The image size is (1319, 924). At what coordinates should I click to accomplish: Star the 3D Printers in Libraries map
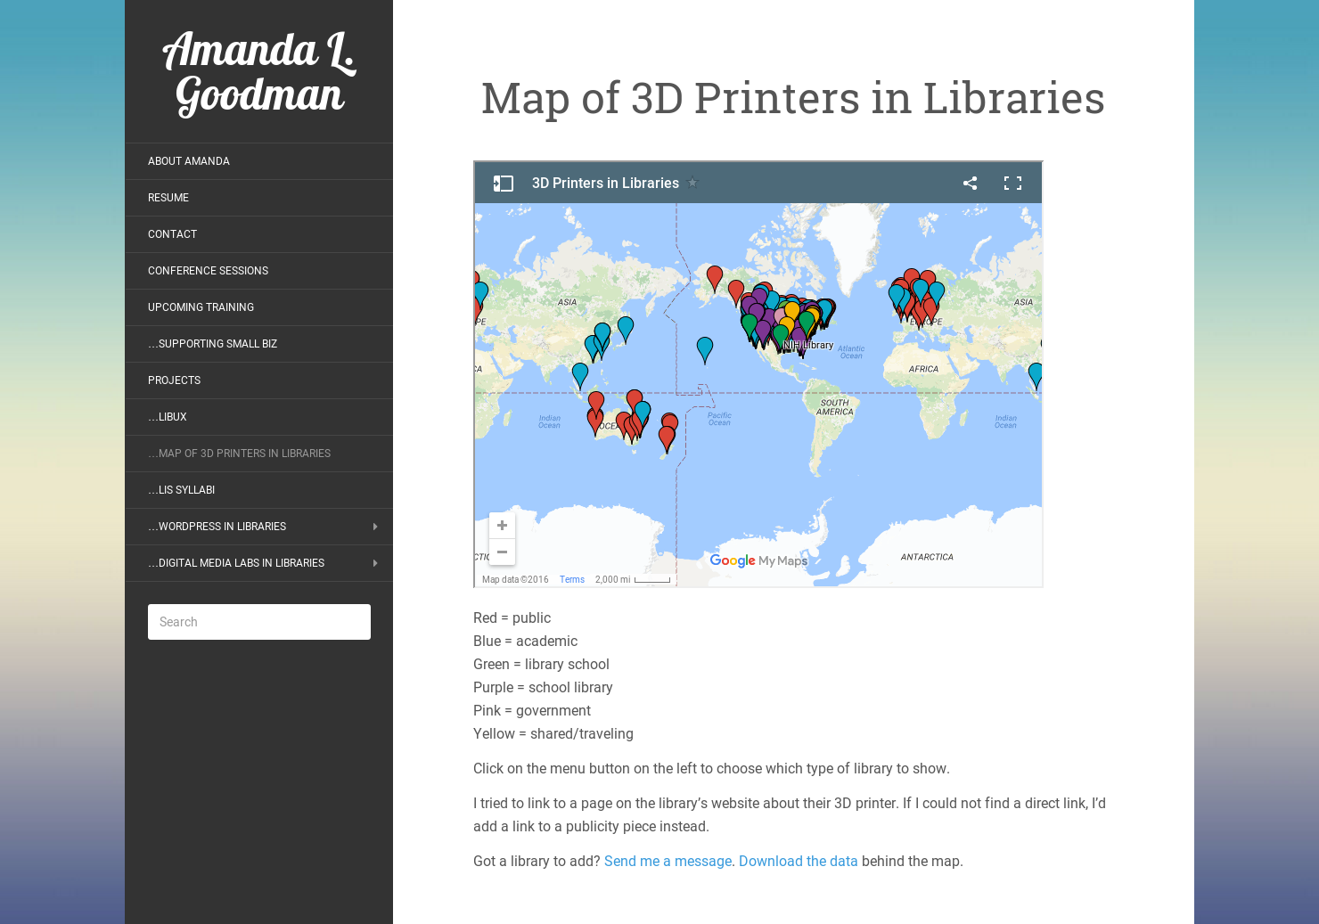(x=692, y=183)
